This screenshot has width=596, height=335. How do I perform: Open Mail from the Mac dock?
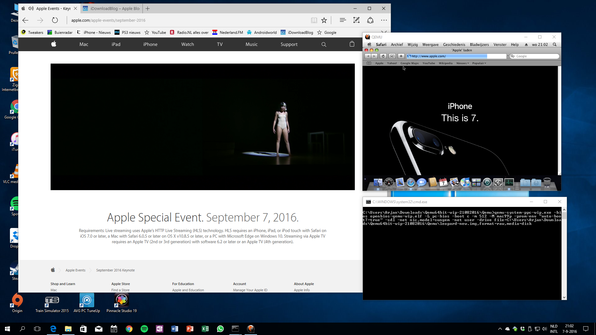tap(400, 182)
